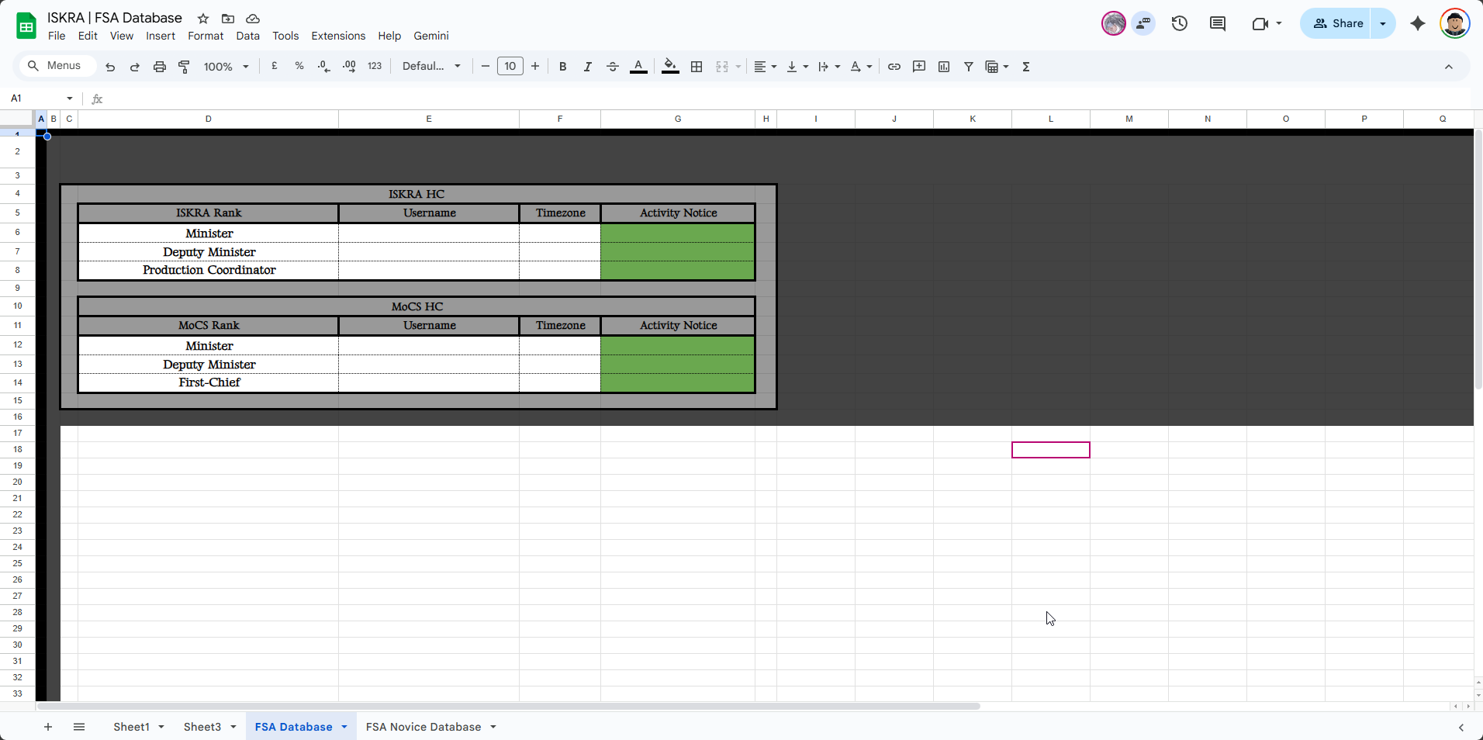Select the Paint format tool
Image resolution: width=1483 pixels, height=740 pixels.
point(185,67)
